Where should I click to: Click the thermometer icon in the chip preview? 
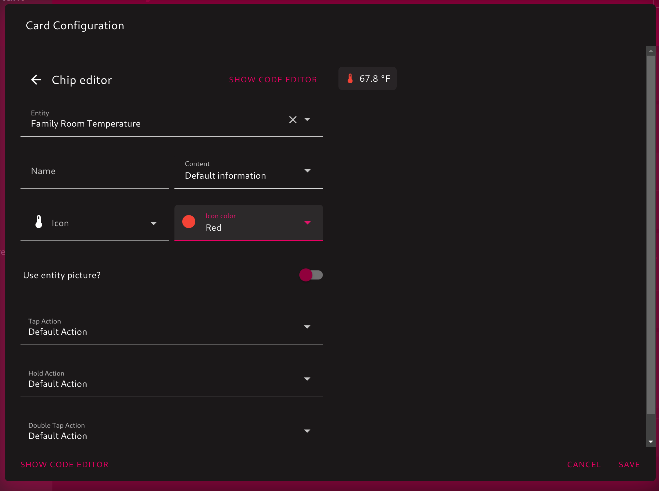point(350,78)
